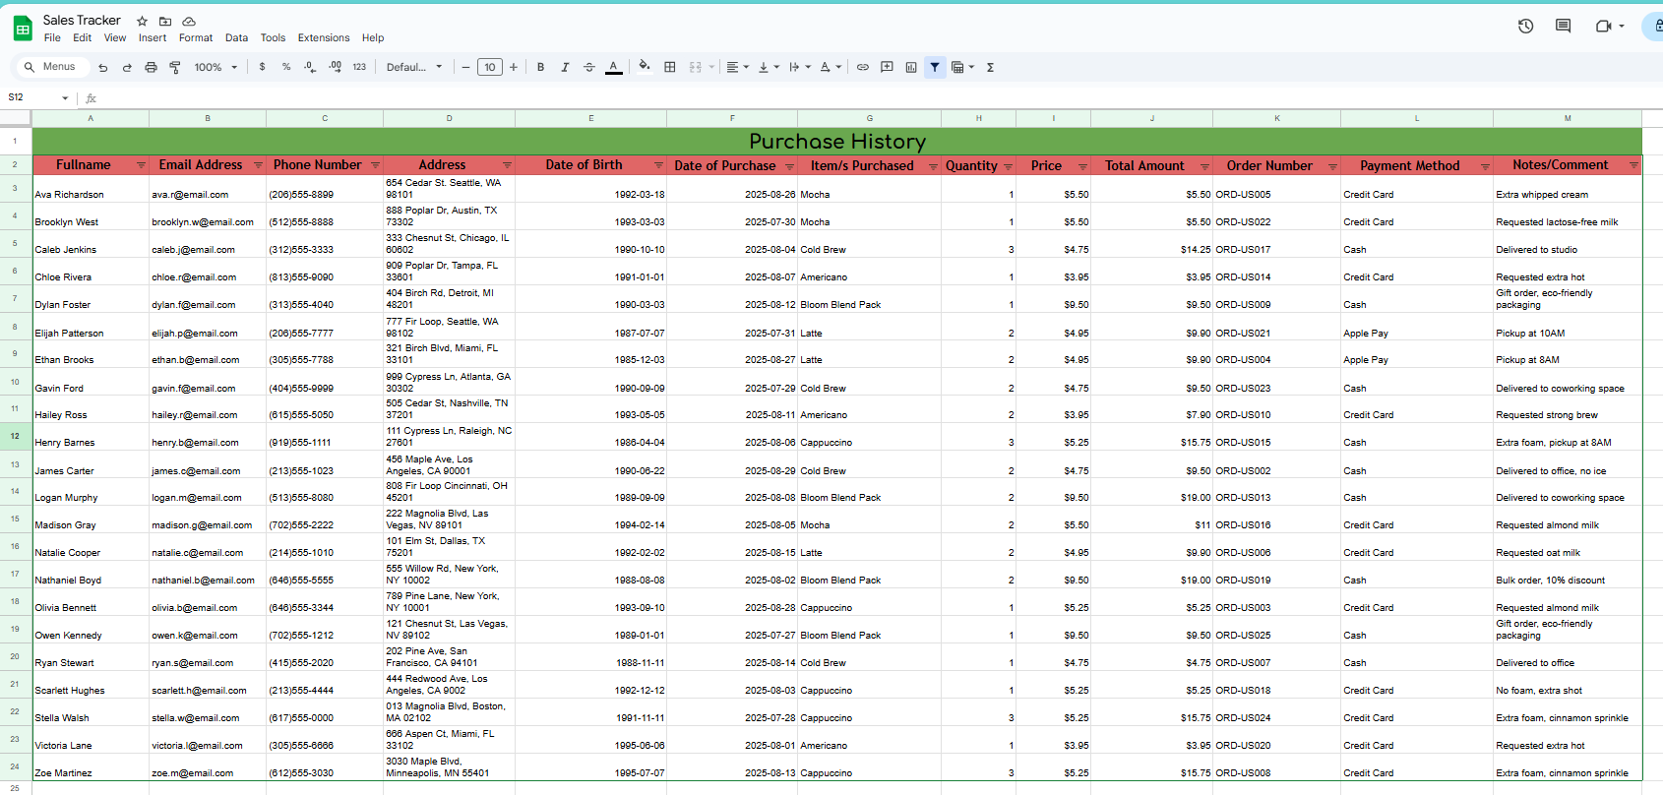Open text rotation dropdown
The image size is (1663, 795).
point(831,67)
